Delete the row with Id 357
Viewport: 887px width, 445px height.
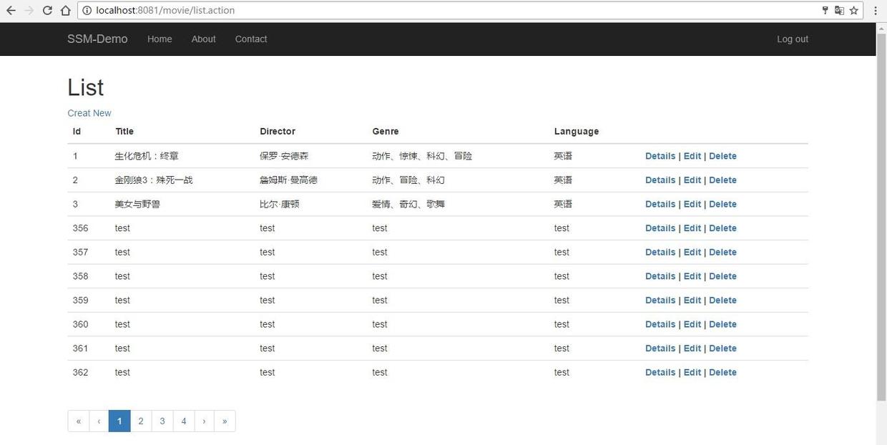[722, 253]
